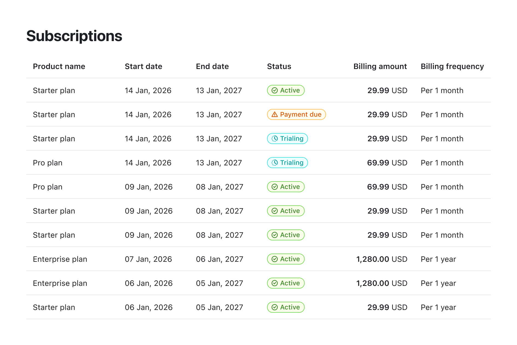
Task: Click the Trialing badge on the Pro plan row
Action: coord(287,163)
